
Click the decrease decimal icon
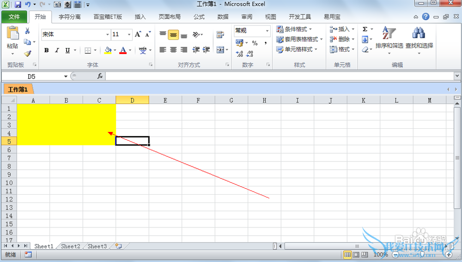pyautogui.click(x=249, y=54)
